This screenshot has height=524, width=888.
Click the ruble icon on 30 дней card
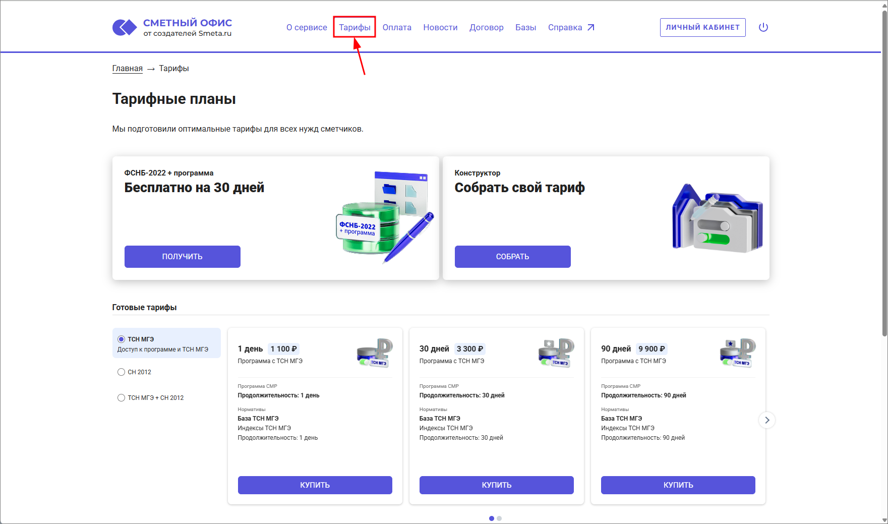pyautogui.click(x=556, y=353)
